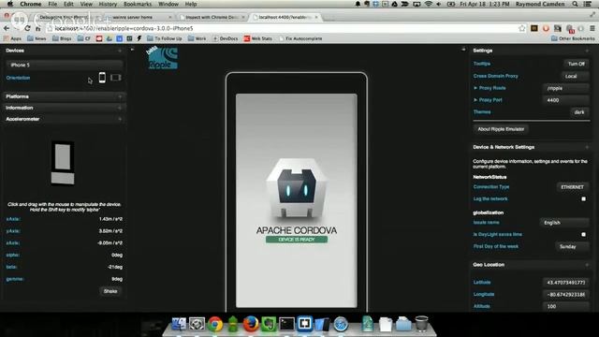Open Finder from the Dock
599x337 pixels.
click(x=179, y=324)
